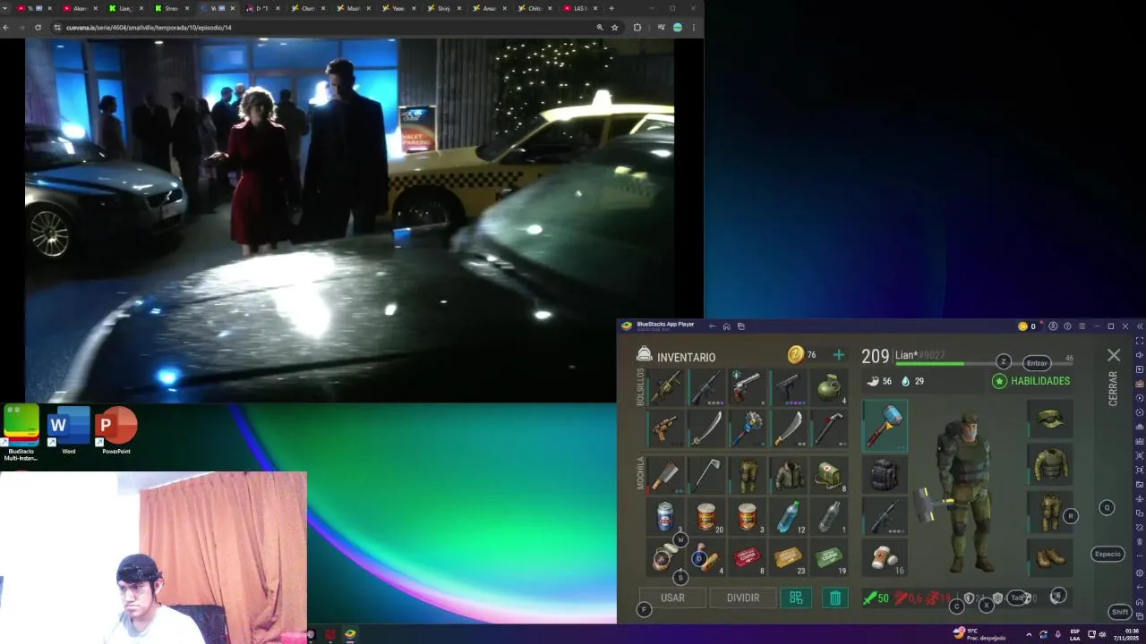Open a new Chrome tab with plus
Image resolution: width=1146 pixels, height=644 pixels.
point(611,8)
